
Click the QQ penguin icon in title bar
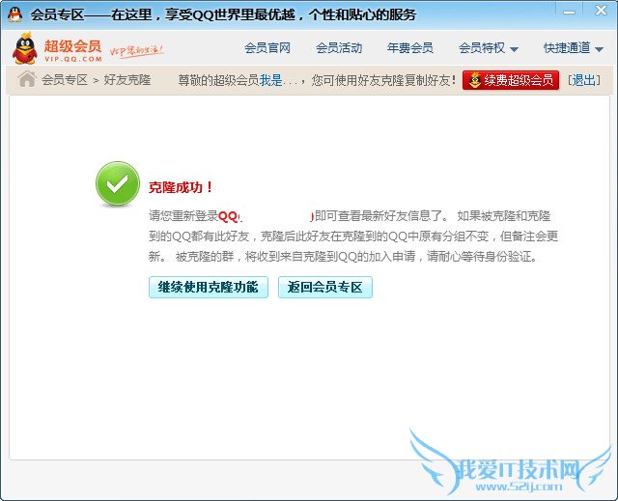[x=15, y=14]
